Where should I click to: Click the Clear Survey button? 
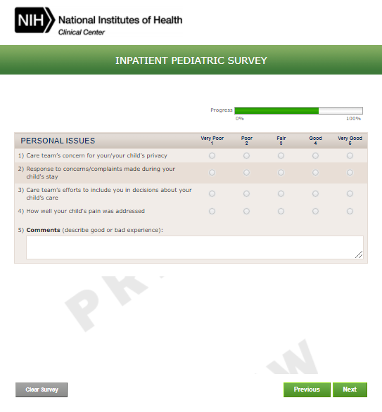pyautogui.click(x=42, y=390)
